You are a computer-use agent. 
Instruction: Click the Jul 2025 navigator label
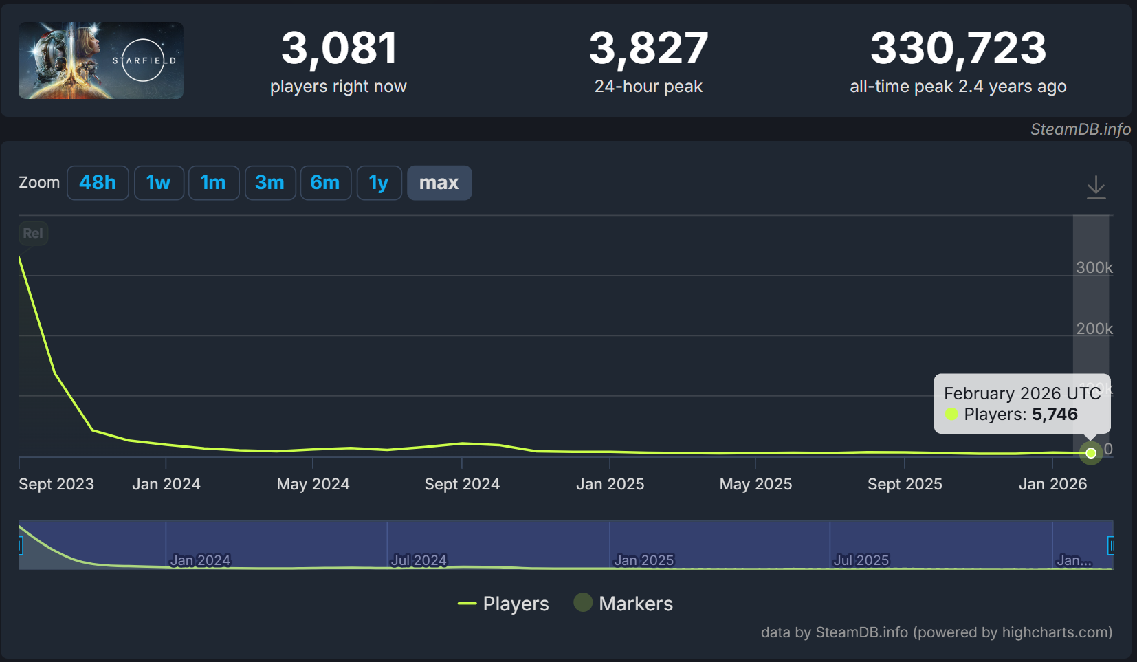click(861, 560)
